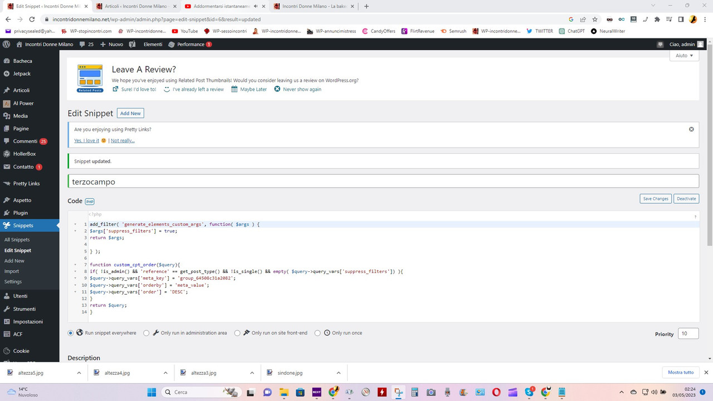This screenshot has height=401, width=713.
Task: Click the Add New button beside Edit Snippet
Action: tap(130, 113)
